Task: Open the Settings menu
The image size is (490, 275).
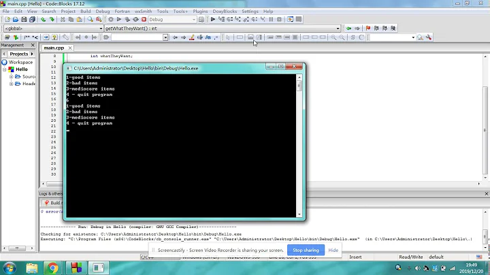Action: click(x=250, y=12)
